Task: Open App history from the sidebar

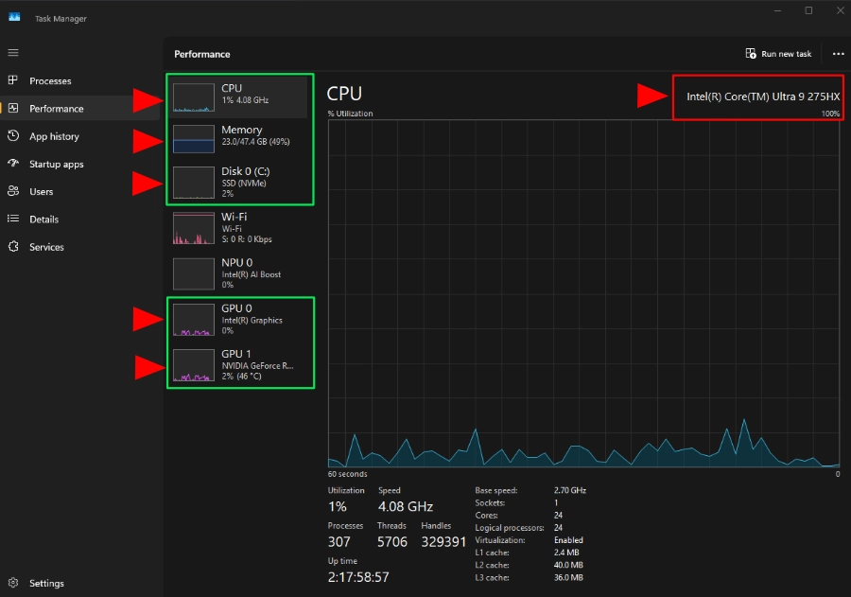Action: point(13,136)
